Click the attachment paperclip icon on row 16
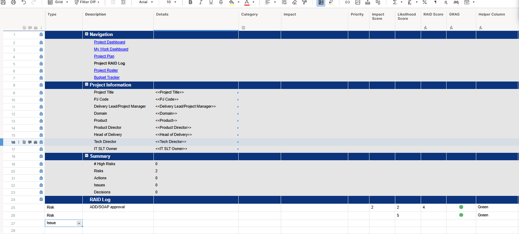The image size is (519, 234). (x=24, y=142)
